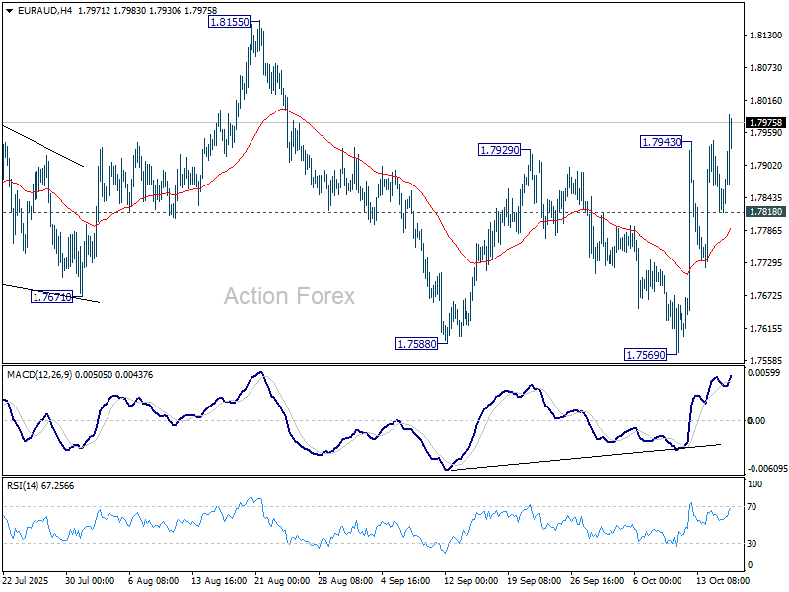Click the 1.78180 level marker on price axis

point(765,212)
